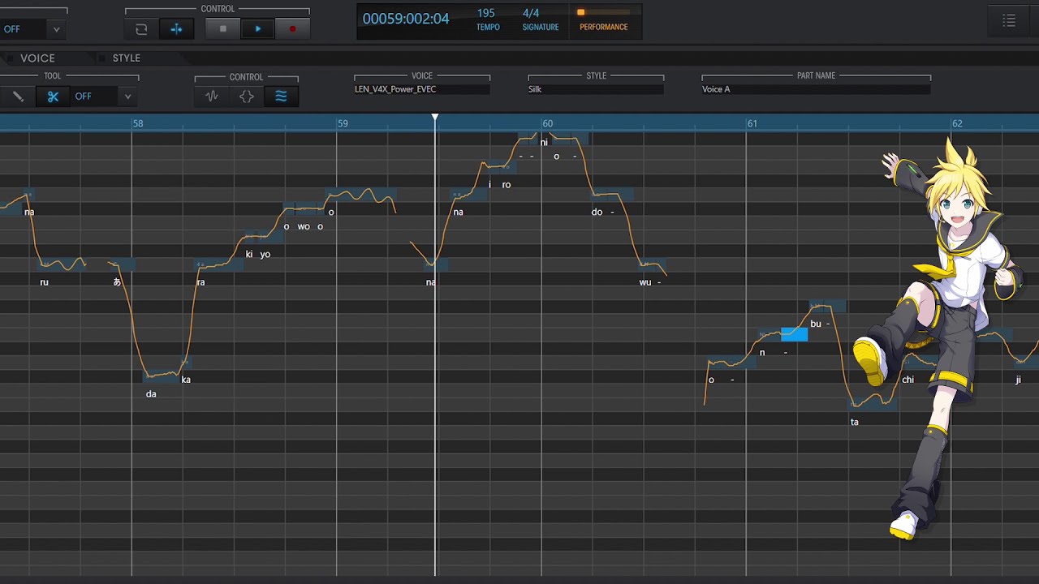The width and height of the screenshot is (1039, 584).
Task: Switch to the STYLE tab
Action: coord(127,58)
